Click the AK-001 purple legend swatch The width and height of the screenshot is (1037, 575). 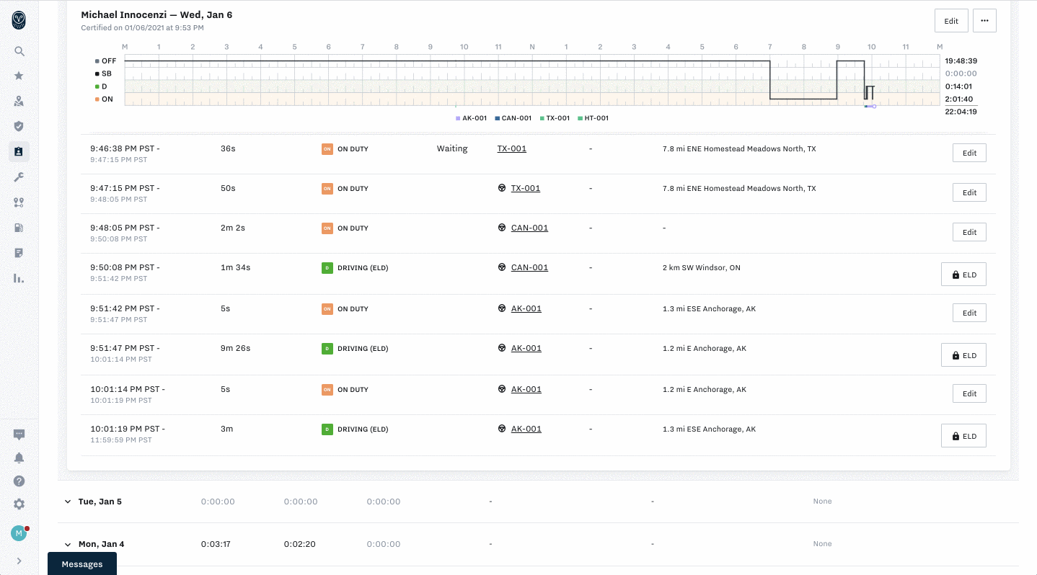point(457,118)
